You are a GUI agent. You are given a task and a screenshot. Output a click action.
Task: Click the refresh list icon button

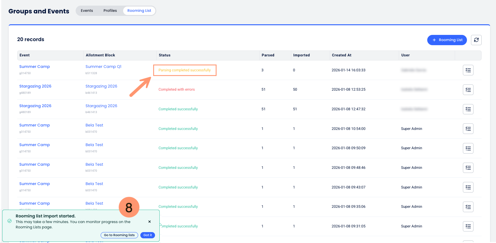(x=476, y=40)
